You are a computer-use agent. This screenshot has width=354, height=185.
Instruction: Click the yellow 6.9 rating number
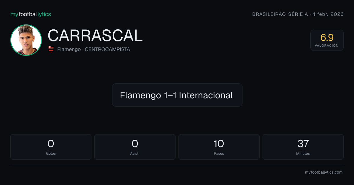pos(327,37)
